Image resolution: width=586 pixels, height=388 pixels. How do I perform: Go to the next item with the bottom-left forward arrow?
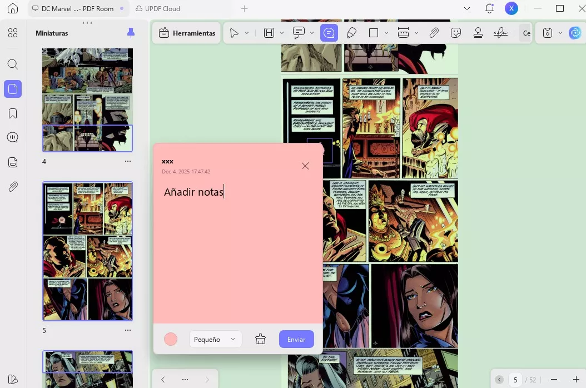(x=207, y=380)
